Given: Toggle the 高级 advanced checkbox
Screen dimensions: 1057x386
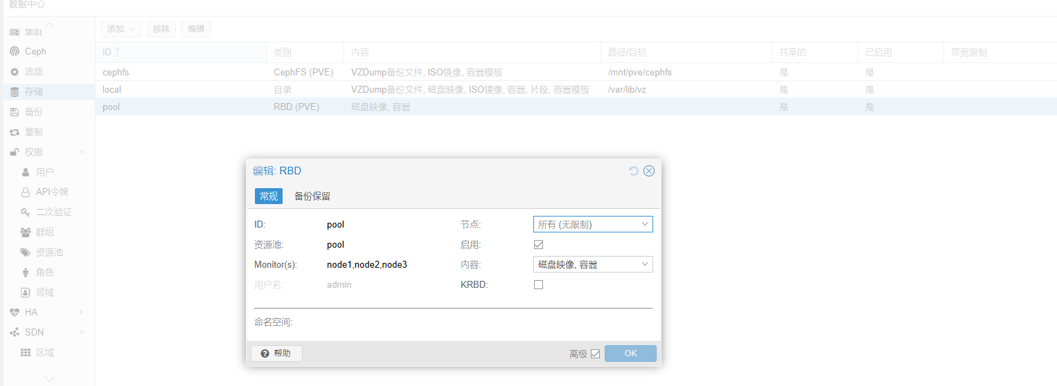Looking at the screenshot, I should [595, 354].
